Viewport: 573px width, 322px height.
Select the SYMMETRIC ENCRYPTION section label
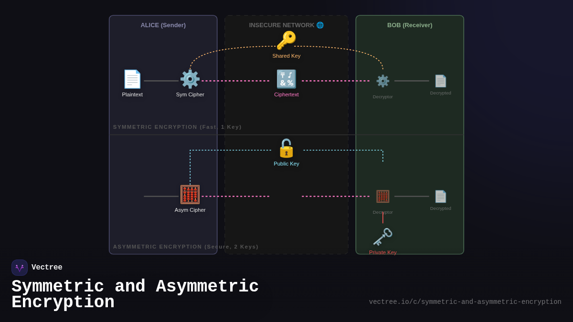click(x=177, y=127)
